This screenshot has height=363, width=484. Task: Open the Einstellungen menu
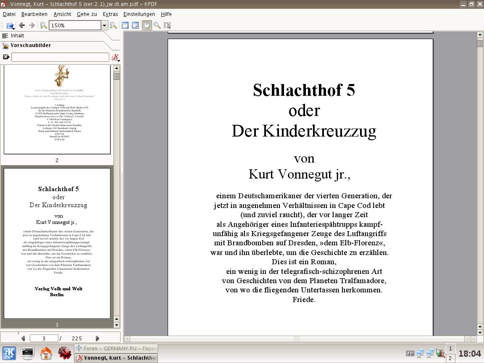(x=139, y=14)
